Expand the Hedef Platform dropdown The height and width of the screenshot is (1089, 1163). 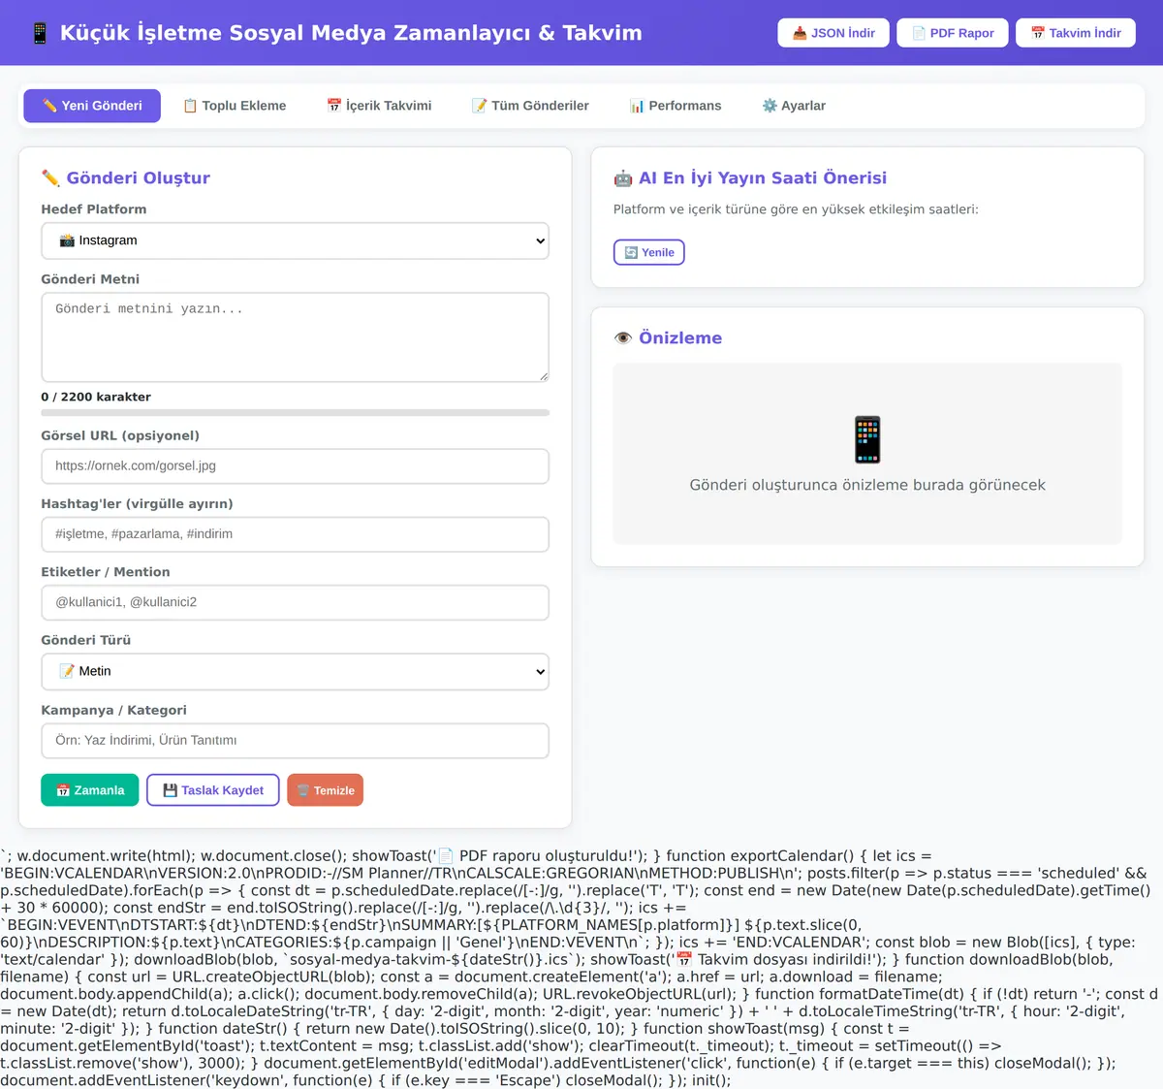[296, 240]
